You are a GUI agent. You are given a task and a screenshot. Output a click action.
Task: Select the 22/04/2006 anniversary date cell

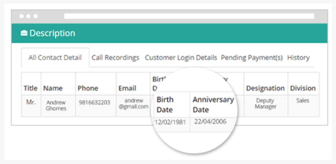210,124
